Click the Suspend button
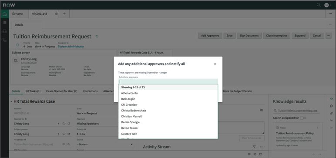This screenshot has height=158, width=336. click(300, 36)
